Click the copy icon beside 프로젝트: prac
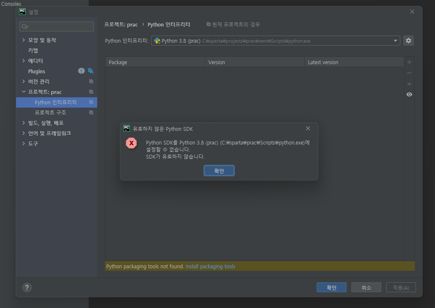Image resolution: width=435 pixels, height=308 pixels. [91, 91]
